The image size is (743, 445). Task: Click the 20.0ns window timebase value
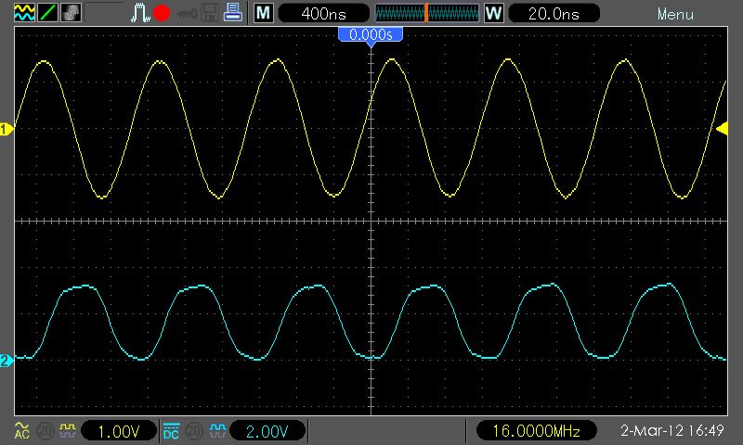(554, 13)
